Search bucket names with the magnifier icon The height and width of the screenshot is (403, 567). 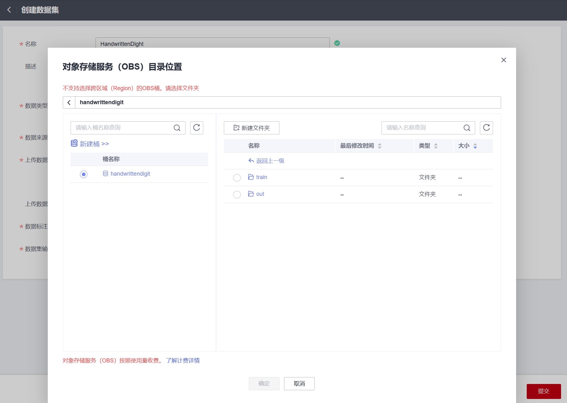coord(177,128)
